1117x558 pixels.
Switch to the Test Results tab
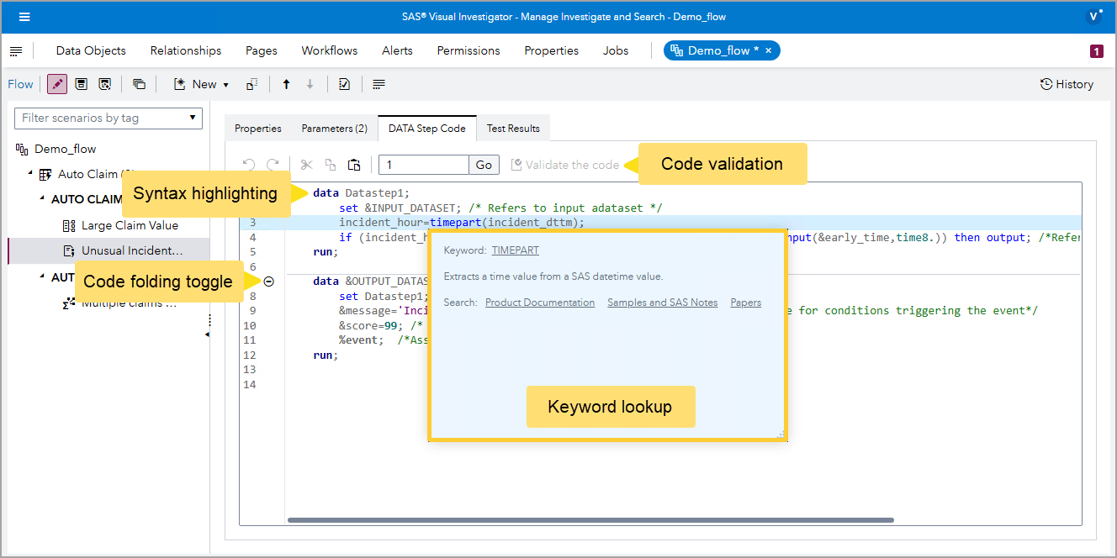(x=513, y=129)
